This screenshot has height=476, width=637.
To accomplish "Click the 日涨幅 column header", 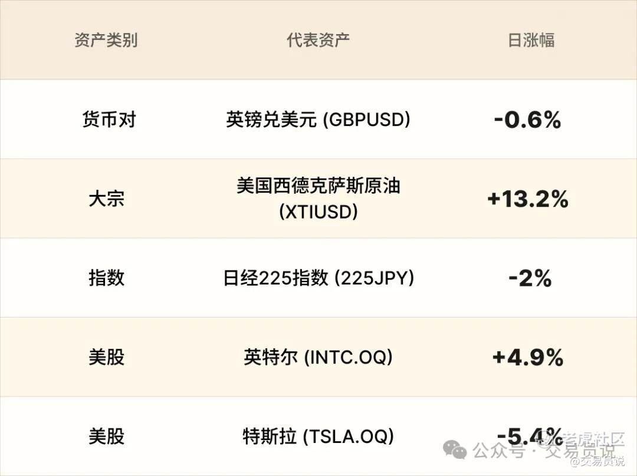I will tap(531, 40).
